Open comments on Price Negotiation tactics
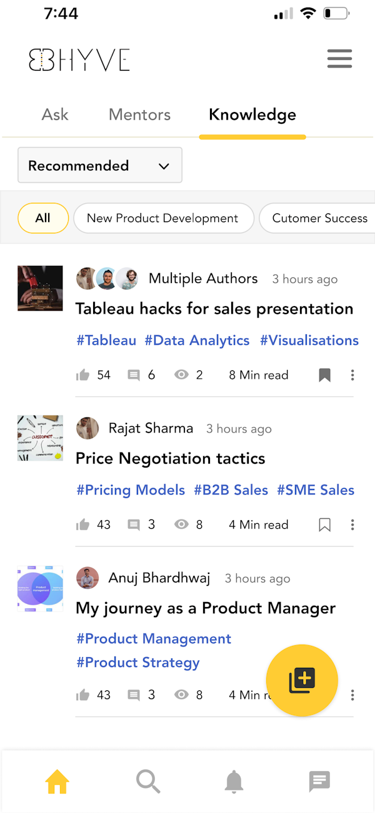 [134, 524]
